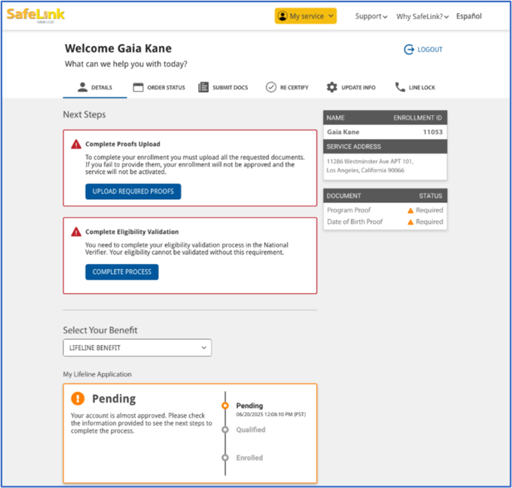Image resolution: width=512 pixels, height=488 pixels.
Task: Click the Complete Eligibility Validation heading
Action: (132, 232)
